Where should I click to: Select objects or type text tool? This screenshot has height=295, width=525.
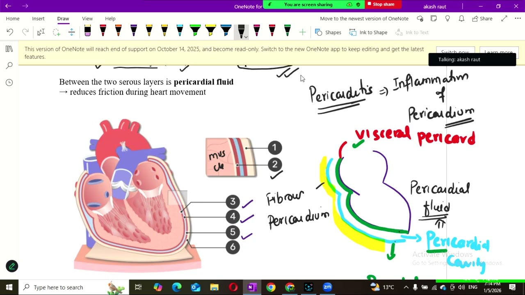click(x=41, y=32)
